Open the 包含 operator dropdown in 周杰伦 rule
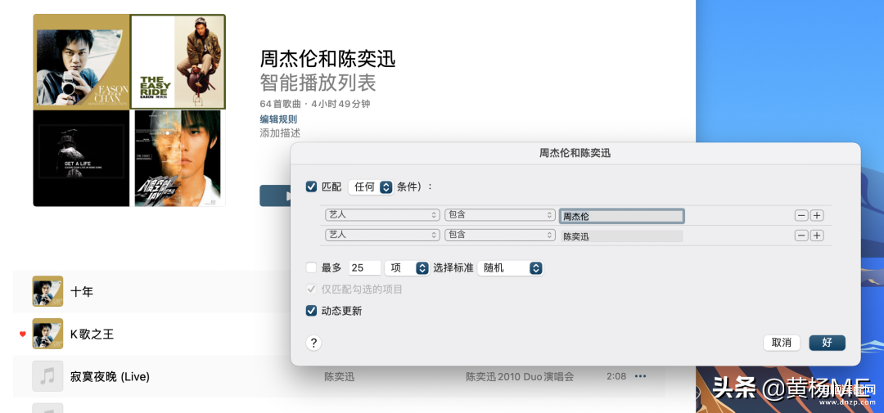 (500, 215)
